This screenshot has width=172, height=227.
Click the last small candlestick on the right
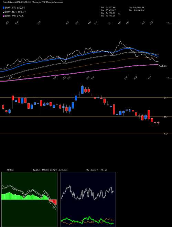pos(158,123)
